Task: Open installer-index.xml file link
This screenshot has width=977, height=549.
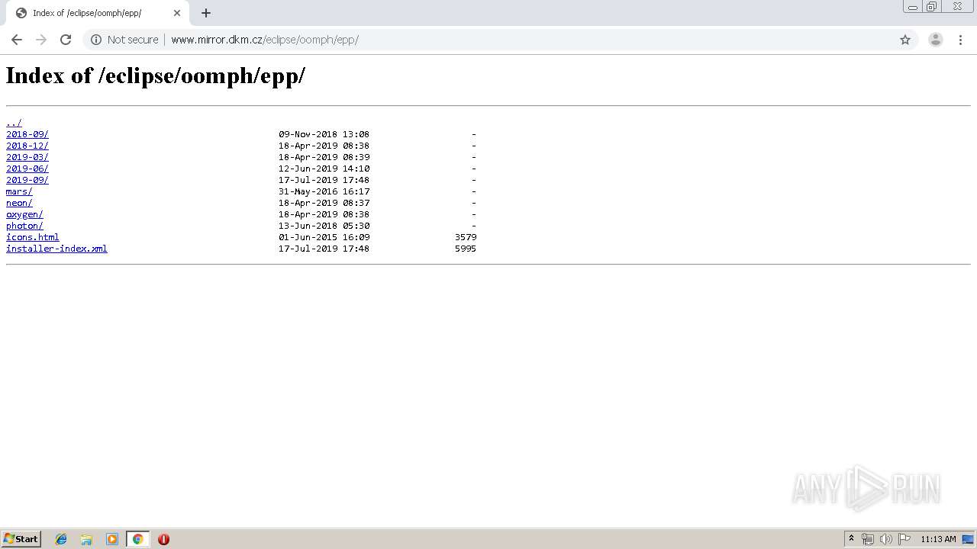Action: (x=56, y=249)
